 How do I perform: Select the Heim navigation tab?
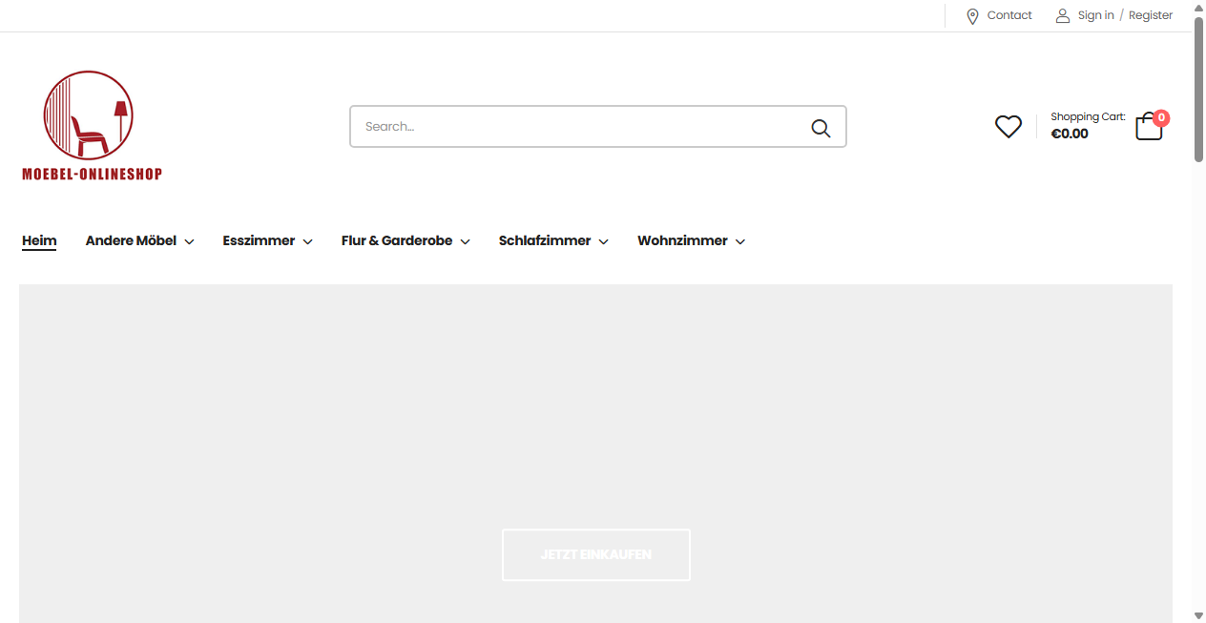[x=39, y=240]
